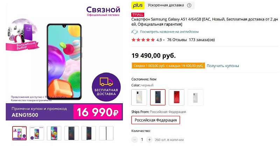Click the free delivery truck badge

click(106, 87)
